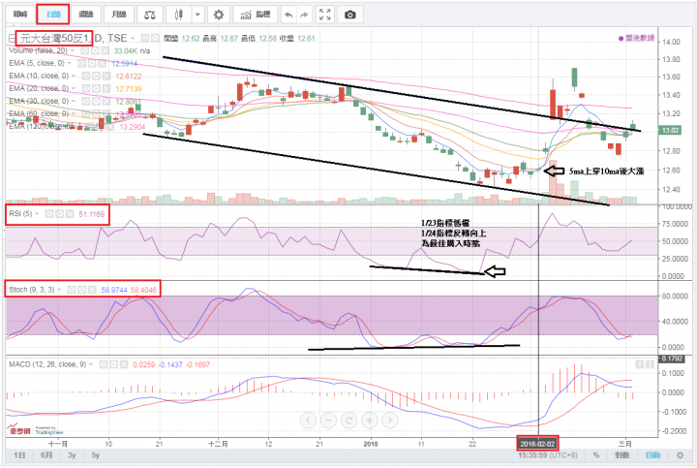Viewport: 697px width, 468px height.
Task: Expand Stoch (9, 3, 3) legend dropdown
Action: click(x=59, y=290)
